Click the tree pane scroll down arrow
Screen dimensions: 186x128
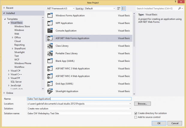tap(43, 89)
